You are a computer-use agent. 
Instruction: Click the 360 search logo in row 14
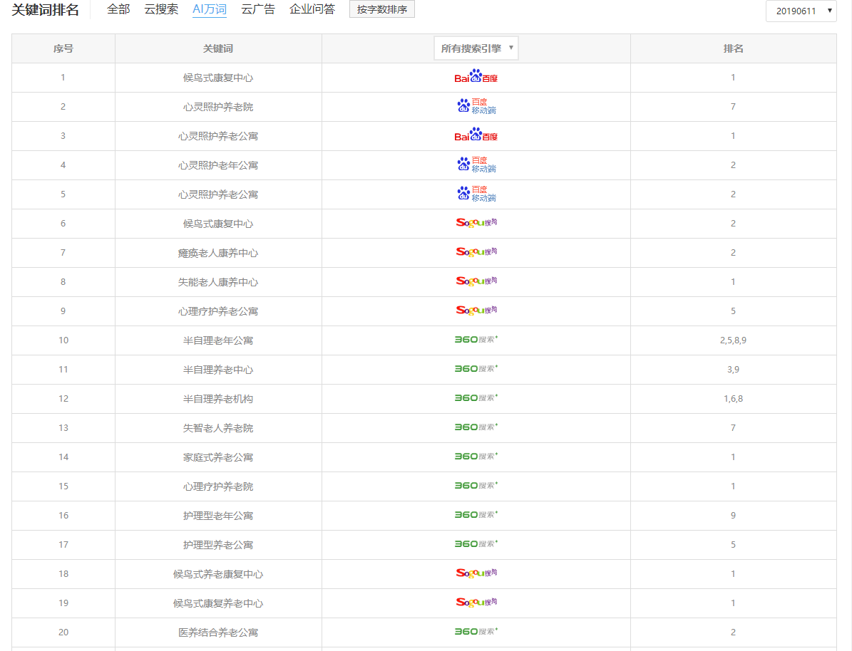click(x=476, y=457)
